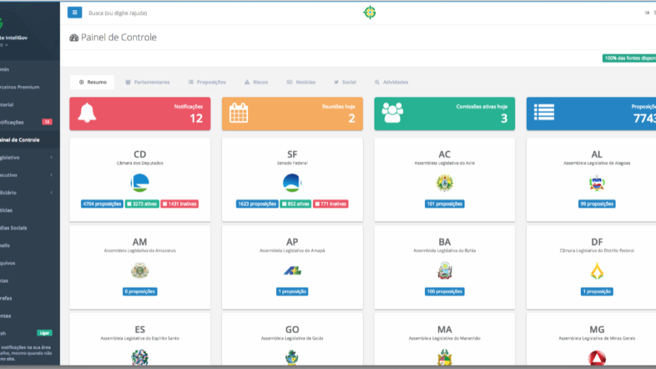656x369 pixels.
Task: Select the Resumo tab
Action: coord(93,82)
